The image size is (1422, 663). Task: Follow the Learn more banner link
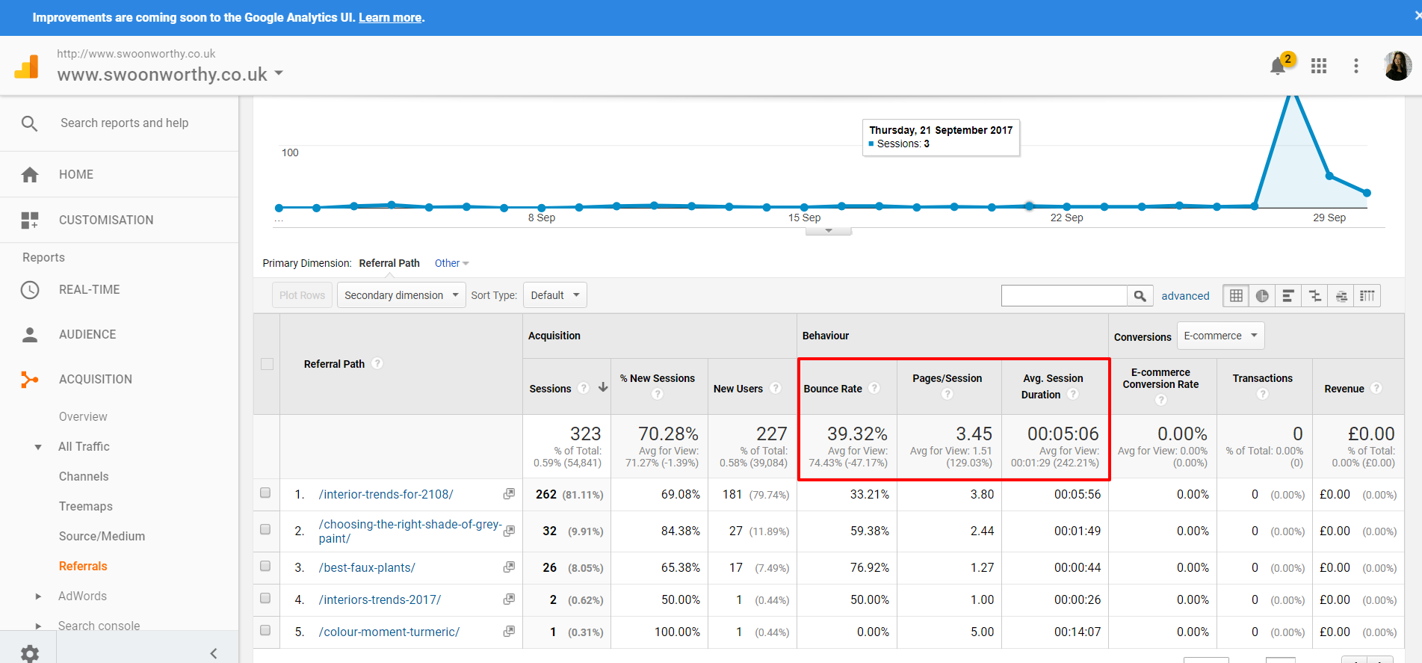click(x=390, y=17)
